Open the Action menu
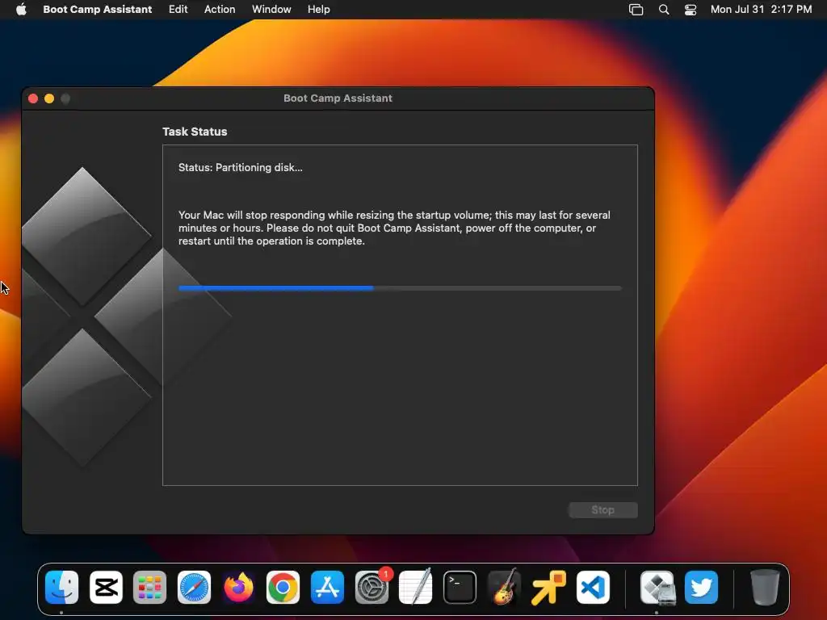 220,9
